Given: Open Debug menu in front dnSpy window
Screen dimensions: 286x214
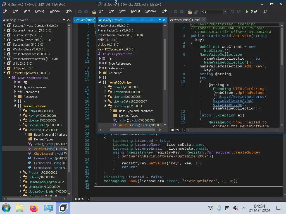Looking at the screenshot, I should click(x=135, y=11).
